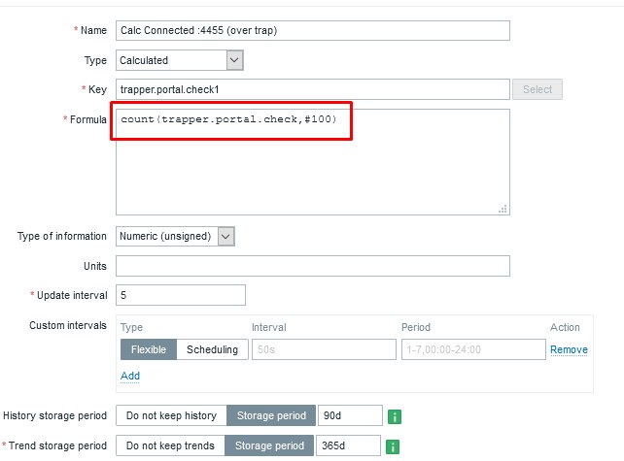Viewport: 624px width, 461px height.
Task: Click inside the Formula text area
Action: (x=313, y=162)
